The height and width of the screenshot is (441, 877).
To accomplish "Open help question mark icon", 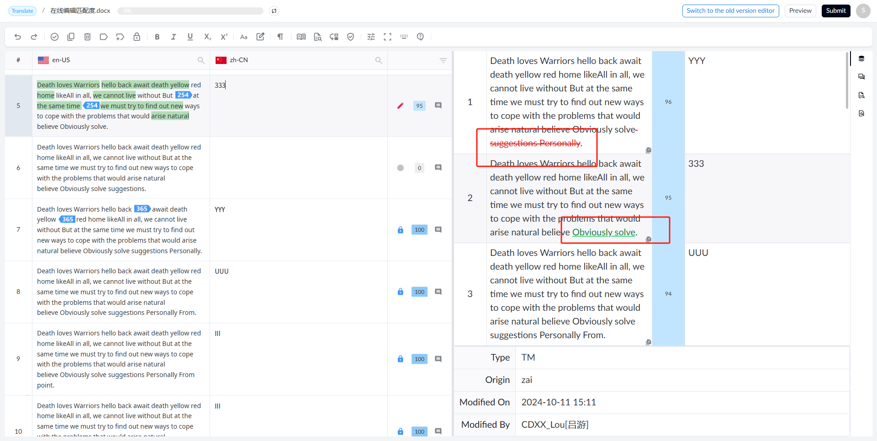I will coord(420,37).
